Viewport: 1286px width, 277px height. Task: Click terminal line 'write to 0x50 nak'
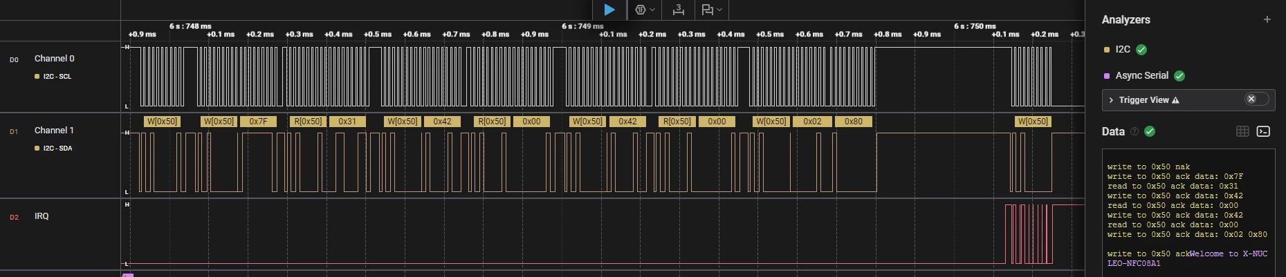pos(1148,167)
